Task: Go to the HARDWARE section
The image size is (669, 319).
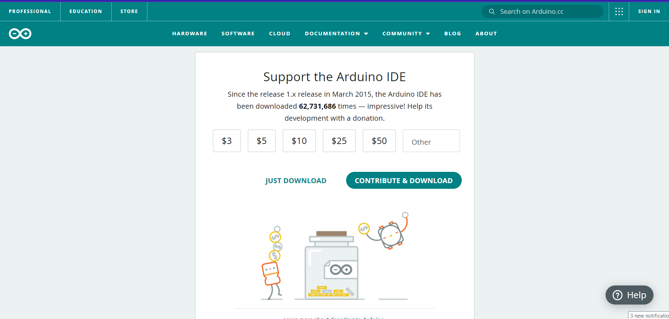Action: point(190,34)
